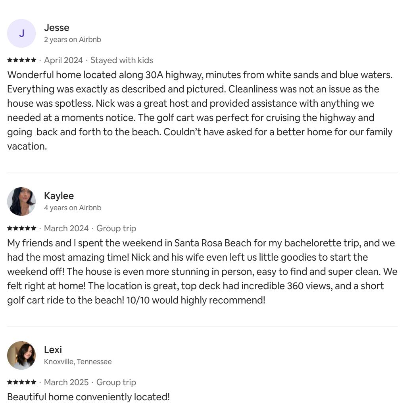
Task: Click the 'March 2024' review date
Action: [x=66, y=229]
